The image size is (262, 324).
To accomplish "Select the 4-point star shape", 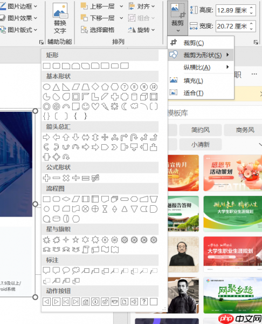I will [66, 240].
